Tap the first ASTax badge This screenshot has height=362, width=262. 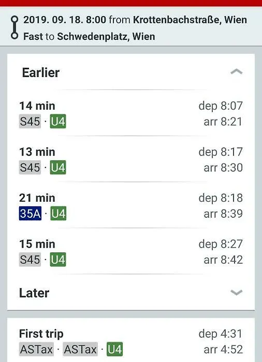click(x=36, y=349)
